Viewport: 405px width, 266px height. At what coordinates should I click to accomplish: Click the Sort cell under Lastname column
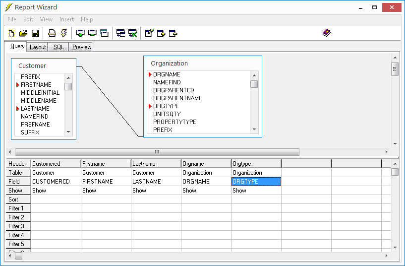coord(156,199)
